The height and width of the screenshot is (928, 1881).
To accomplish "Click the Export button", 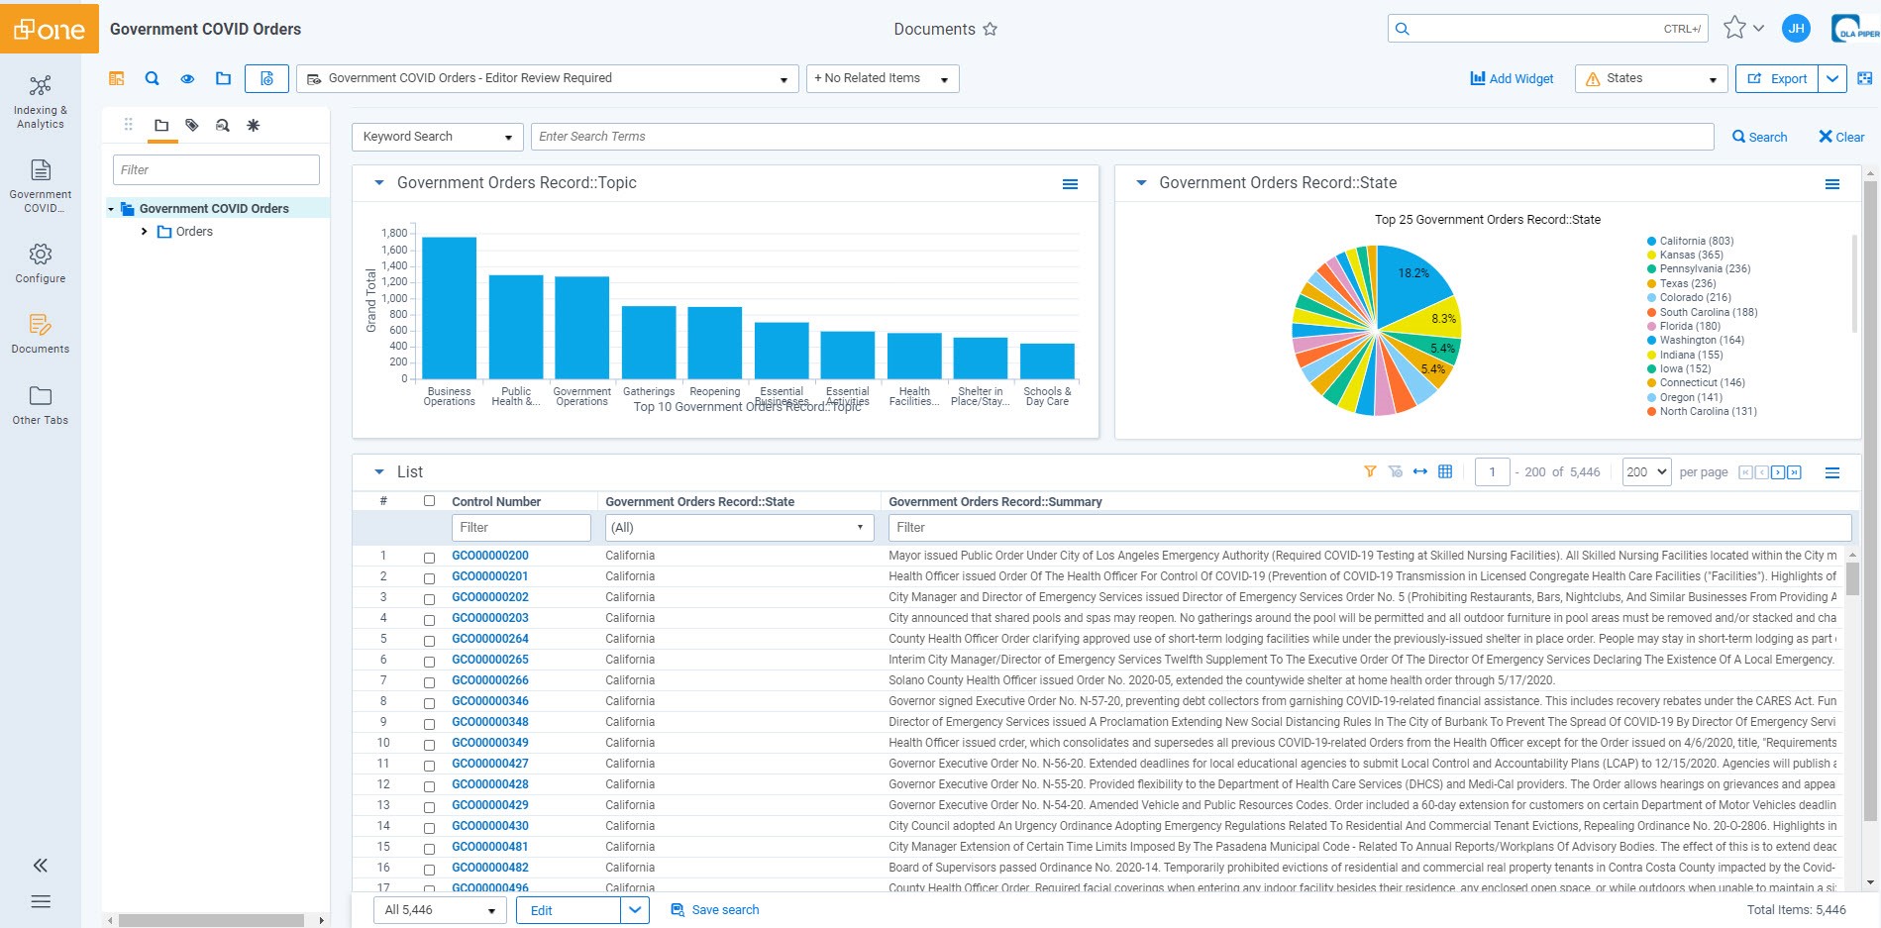I will (1776, 78).
